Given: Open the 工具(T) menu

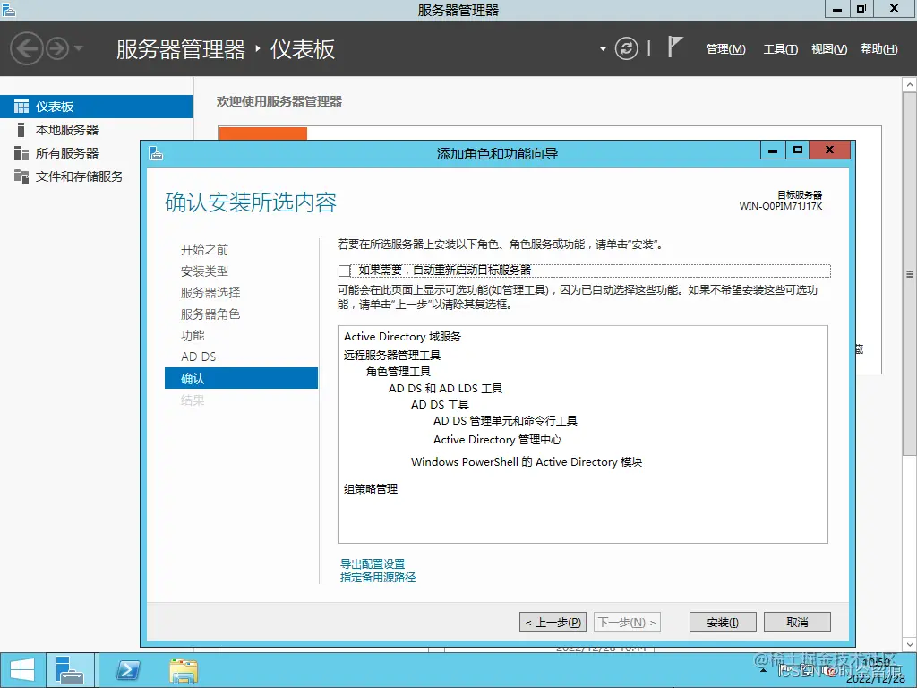Looking at the screenshot, I should [x=780, y=49].
